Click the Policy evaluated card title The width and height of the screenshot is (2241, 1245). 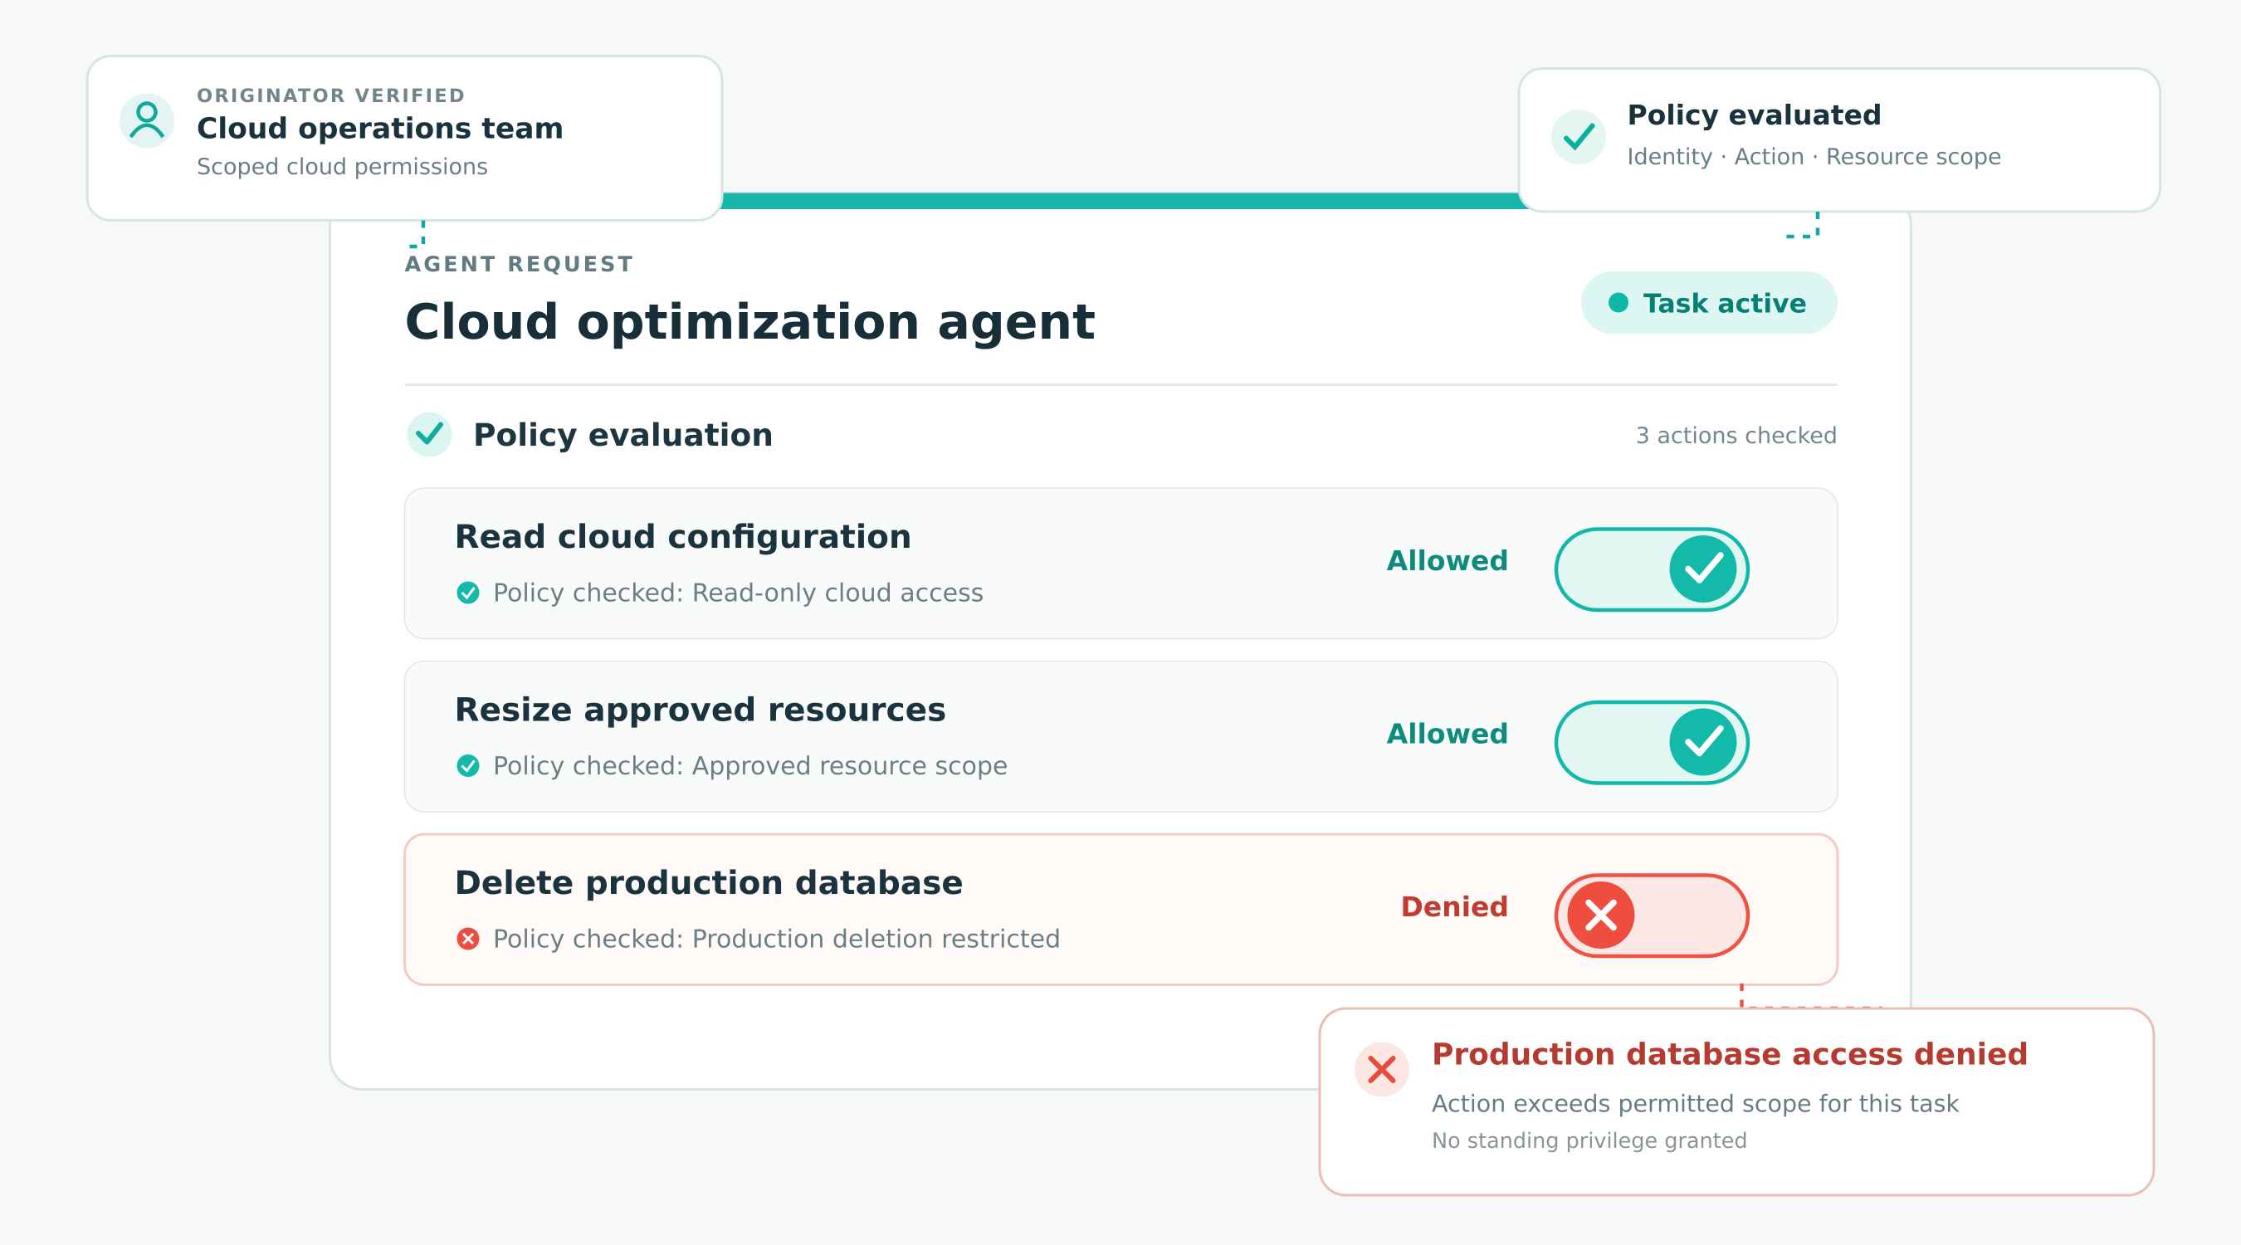[1754, 114]
